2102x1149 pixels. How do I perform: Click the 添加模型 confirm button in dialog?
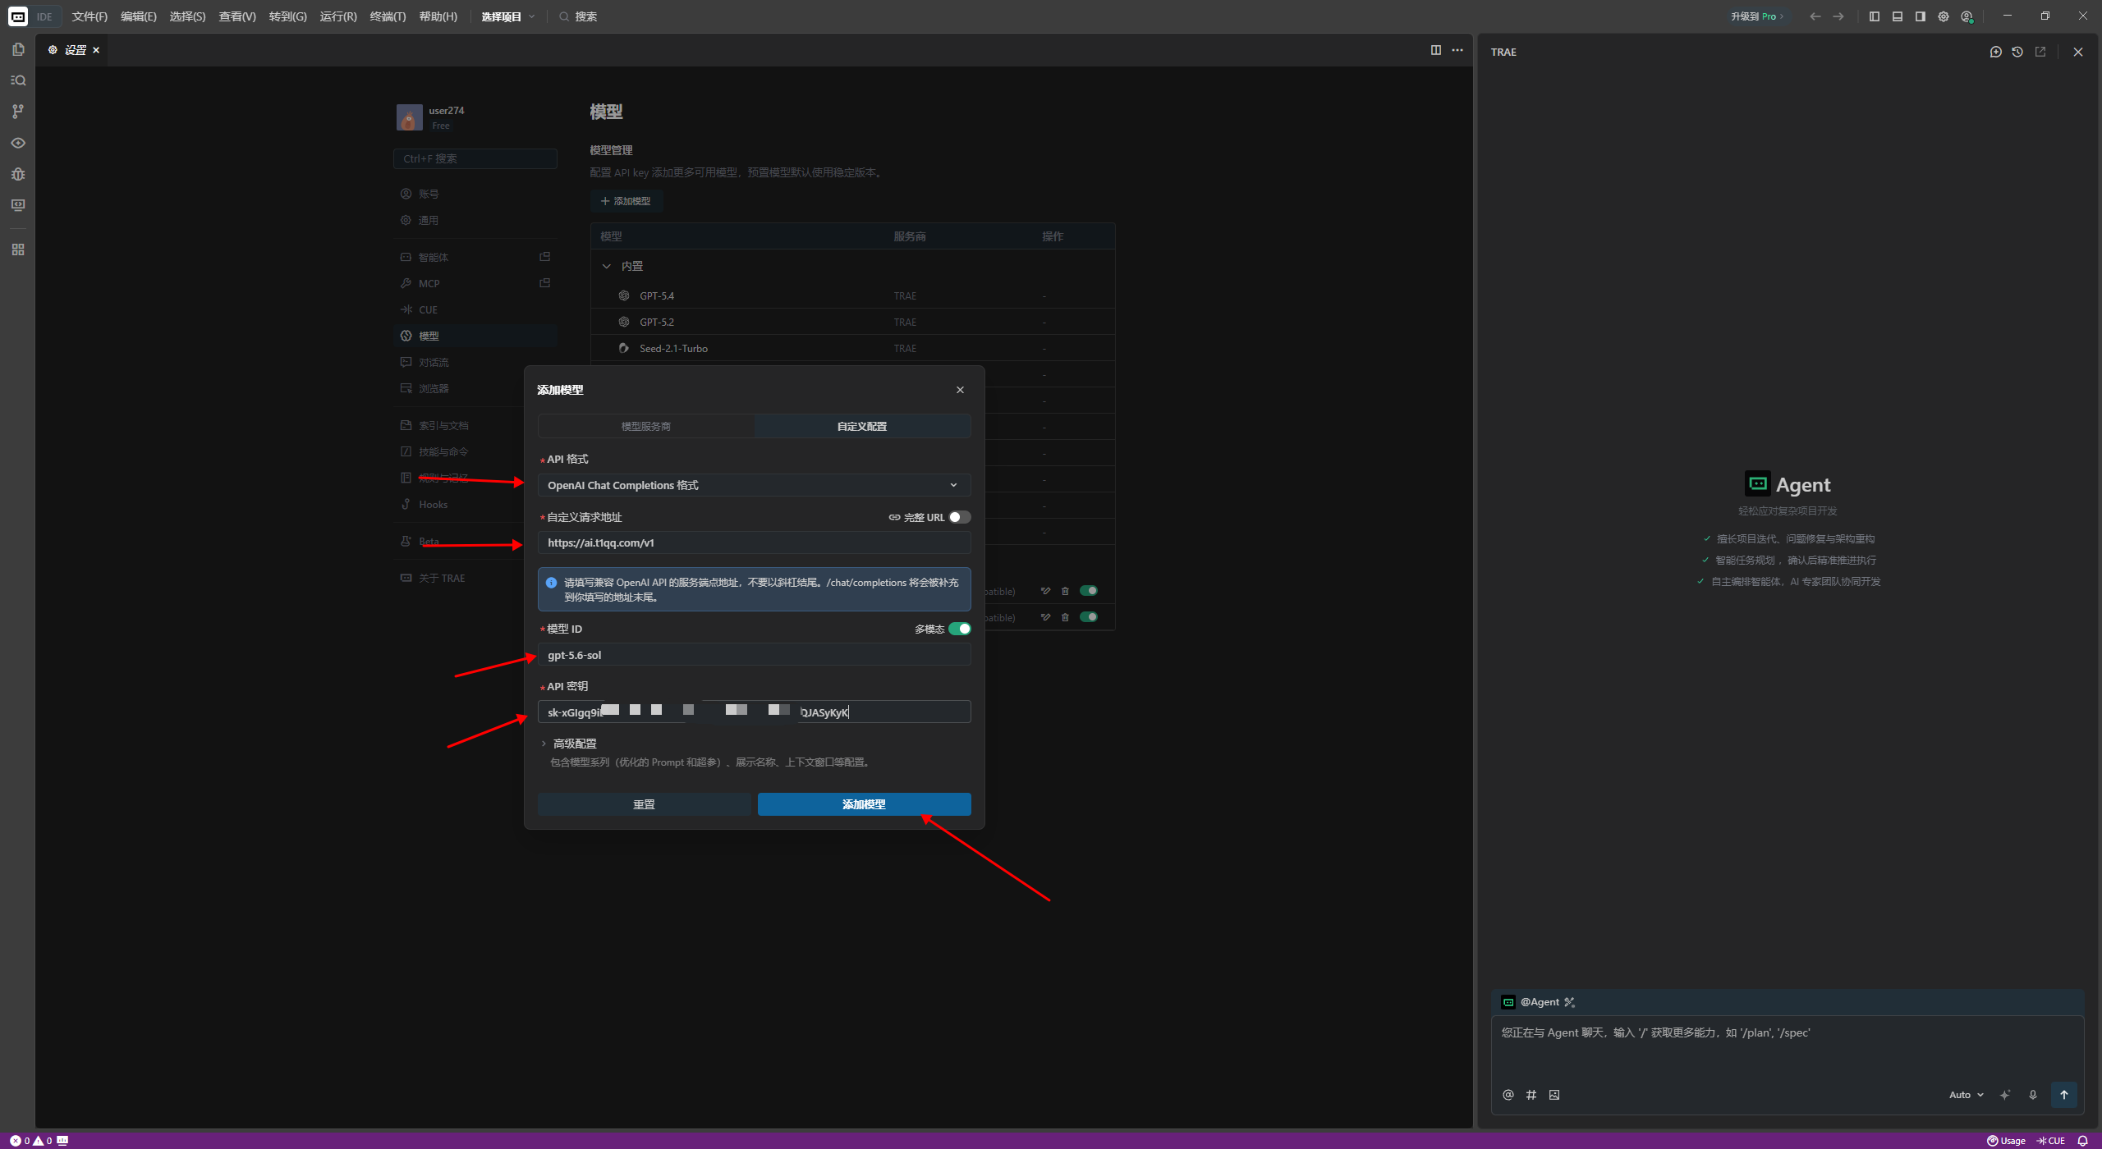tap(864, 804)
